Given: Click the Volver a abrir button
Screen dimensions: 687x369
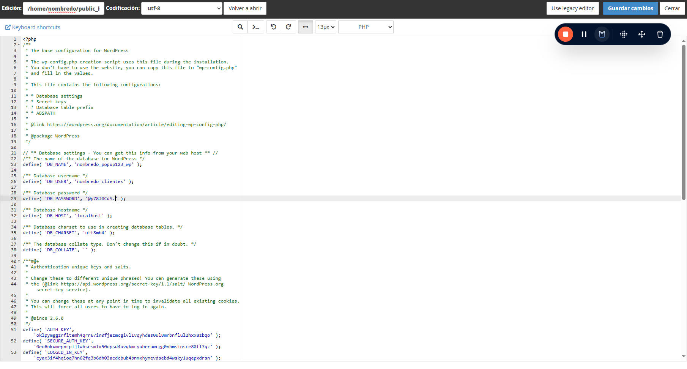Looking at the screenshot, I should tap(245, 8).
